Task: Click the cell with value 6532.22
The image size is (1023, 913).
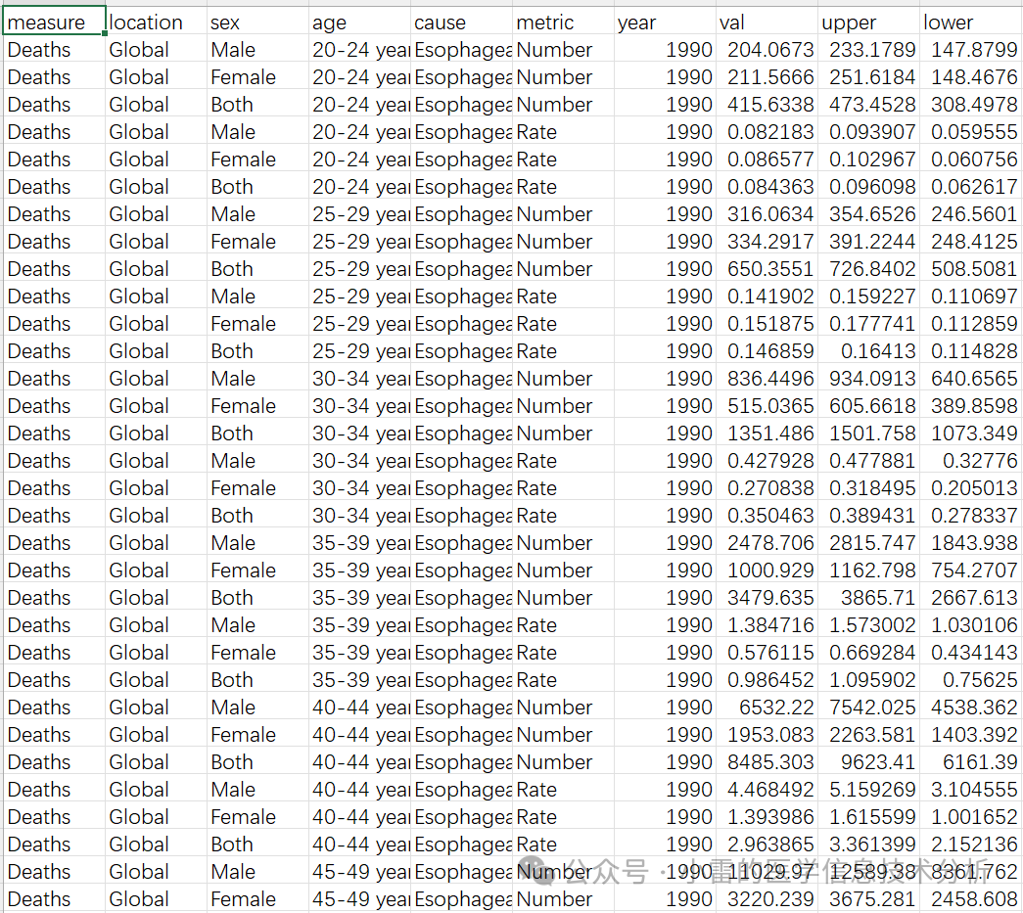Action: point(767,707)
